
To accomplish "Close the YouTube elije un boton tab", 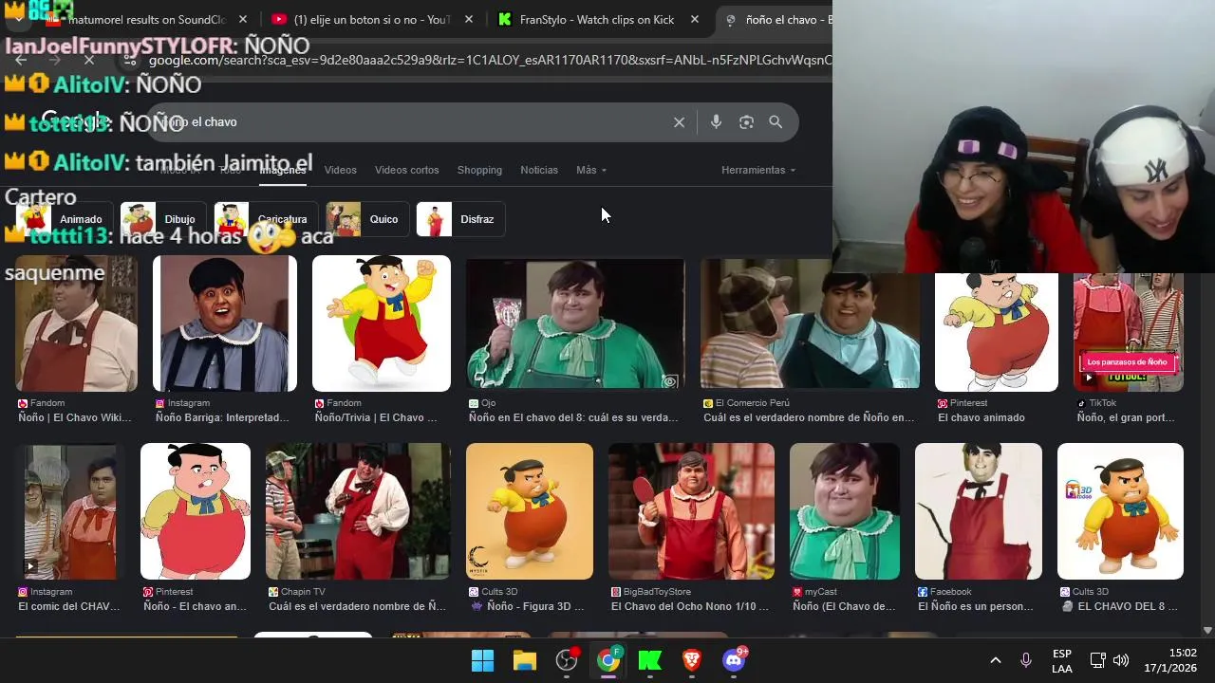I will coord(469,19).
